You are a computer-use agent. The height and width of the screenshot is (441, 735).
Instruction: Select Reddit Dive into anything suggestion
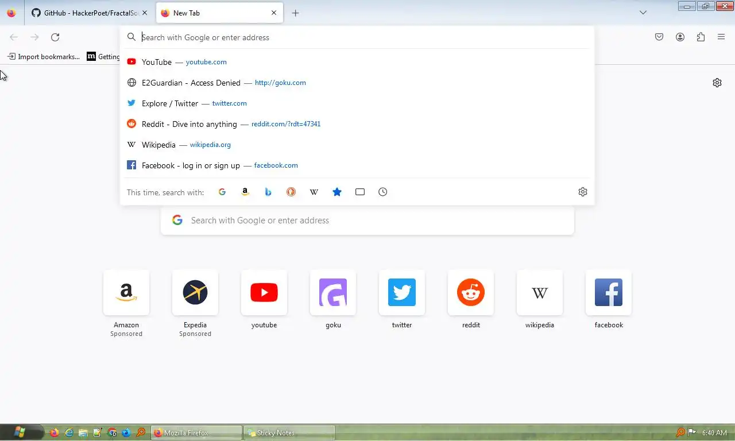(x=357, y=124)
